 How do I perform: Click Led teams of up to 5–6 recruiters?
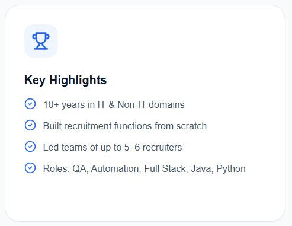pyautogui.click(x=113, y=147)
